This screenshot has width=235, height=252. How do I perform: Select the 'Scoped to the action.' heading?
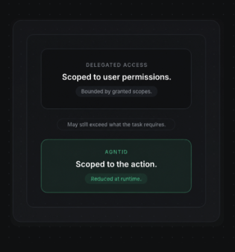click(x=116, y=165)
